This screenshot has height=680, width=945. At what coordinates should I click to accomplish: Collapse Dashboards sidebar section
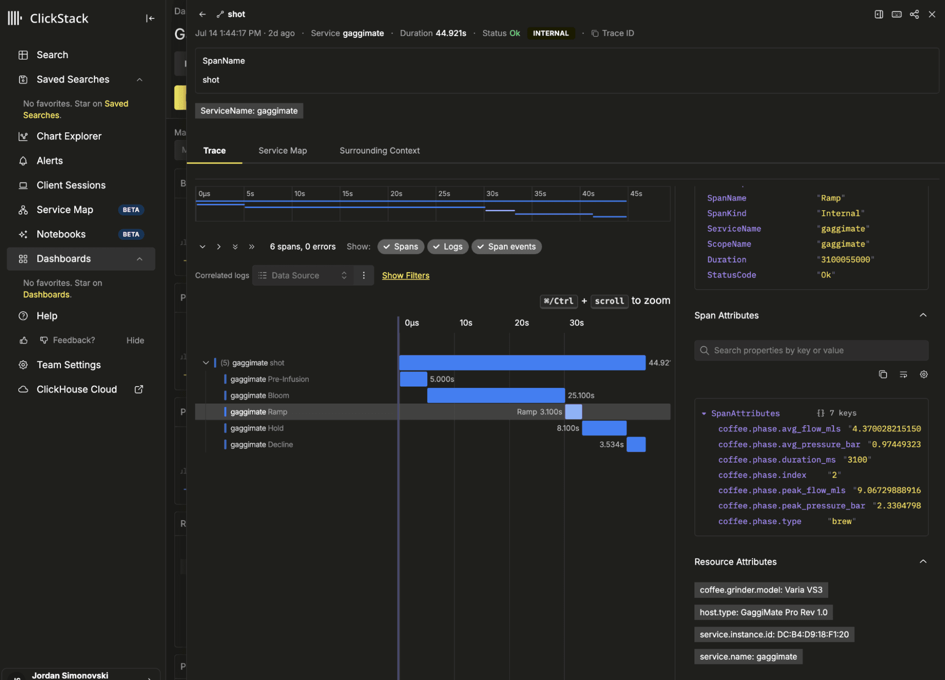pyautogui.click(x=139, y=259)
